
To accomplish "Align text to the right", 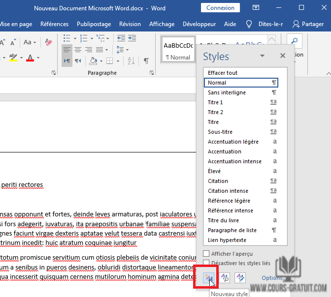I will coord(89,50).
